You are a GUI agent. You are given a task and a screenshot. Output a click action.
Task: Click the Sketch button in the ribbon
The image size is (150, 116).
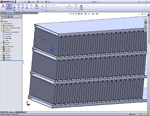pos(3,6)
